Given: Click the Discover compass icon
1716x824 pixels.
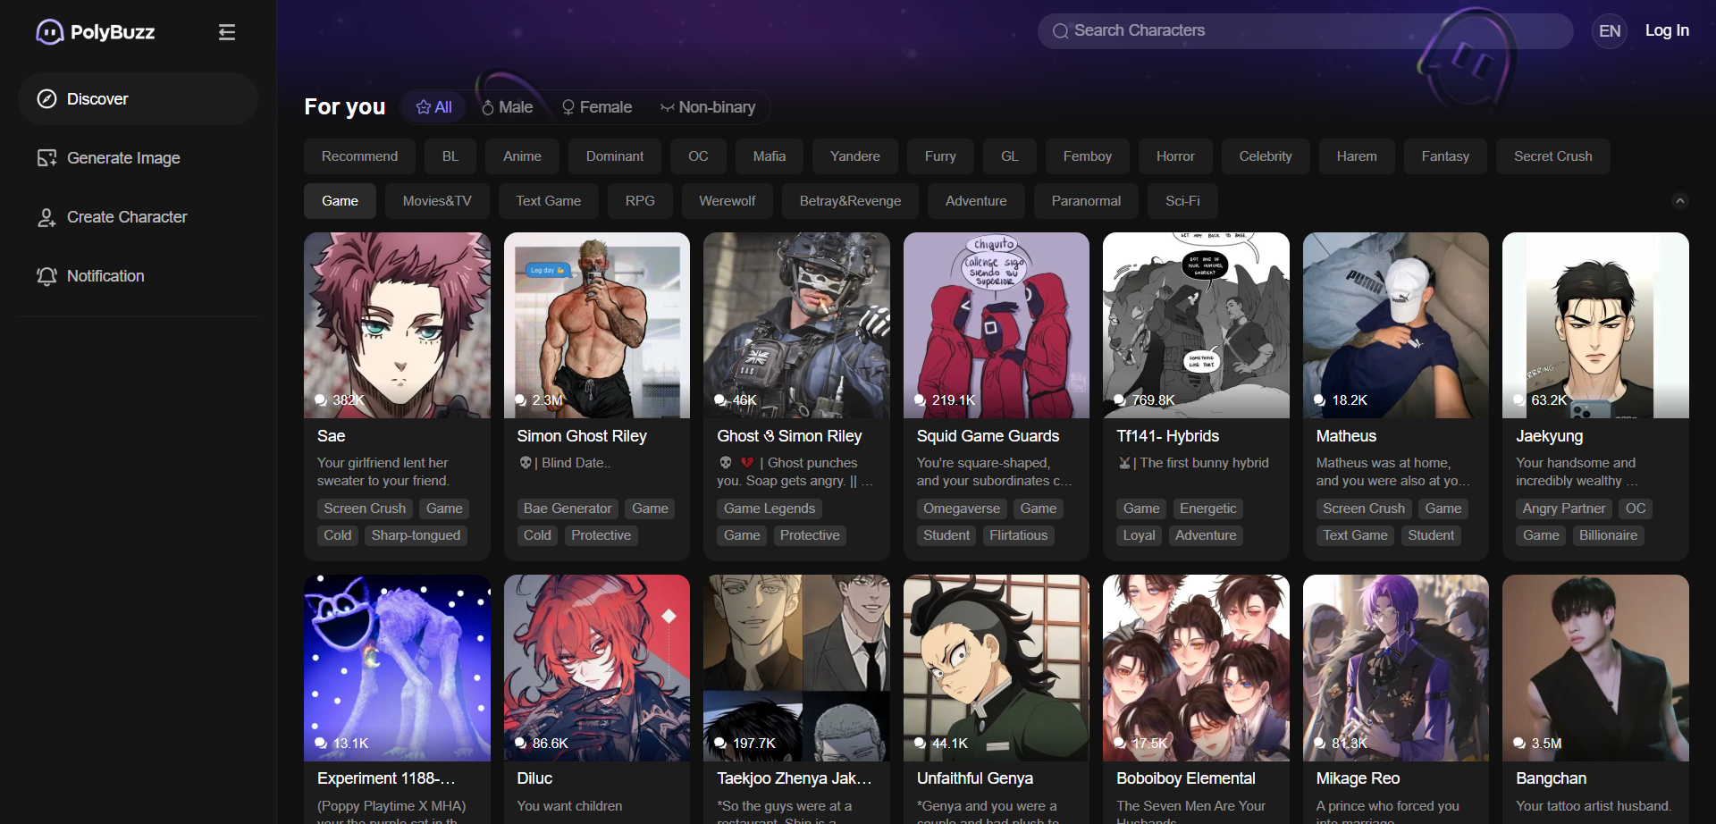Looking at the screenshot, I should (x=46, y=99).
